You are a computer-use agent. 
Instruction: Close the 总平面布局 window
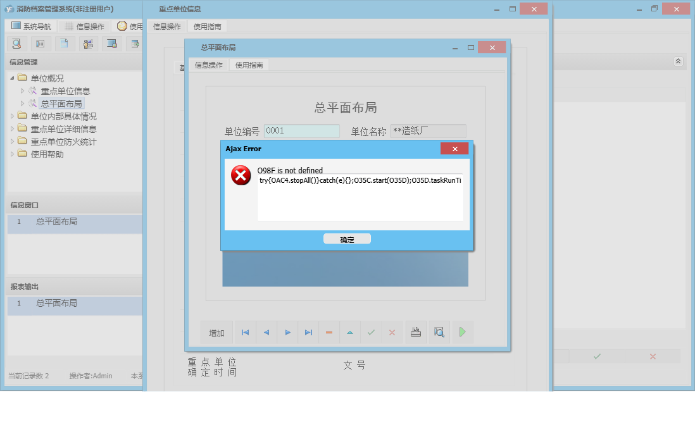492,47
